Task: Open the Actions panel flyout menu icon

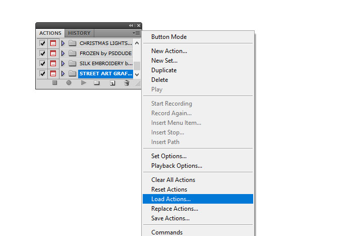Action: [137, 33]
